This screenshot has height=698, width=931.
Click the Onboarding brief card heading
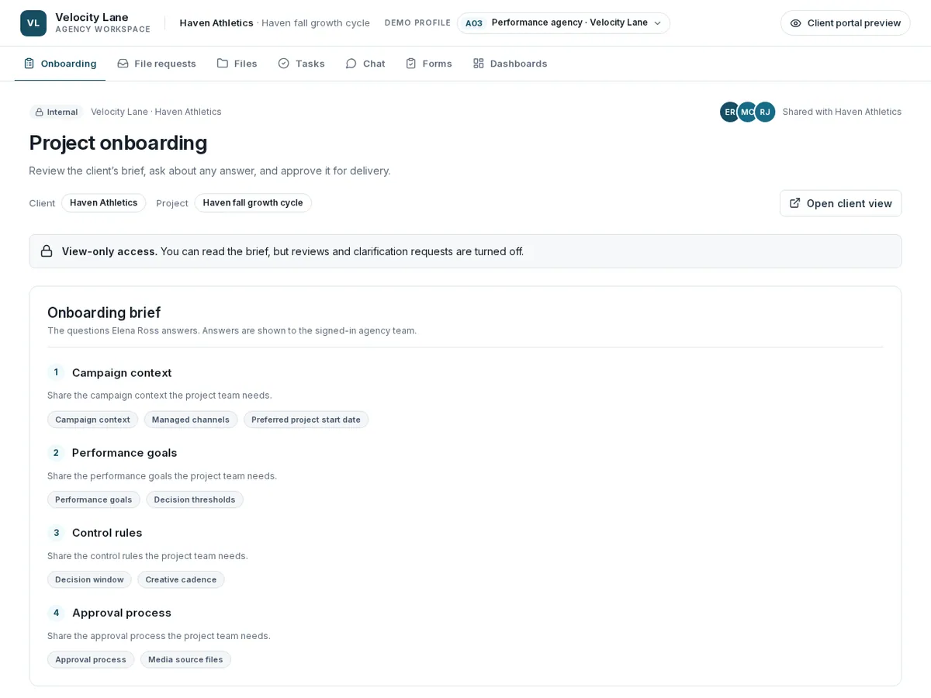(104, 313)
